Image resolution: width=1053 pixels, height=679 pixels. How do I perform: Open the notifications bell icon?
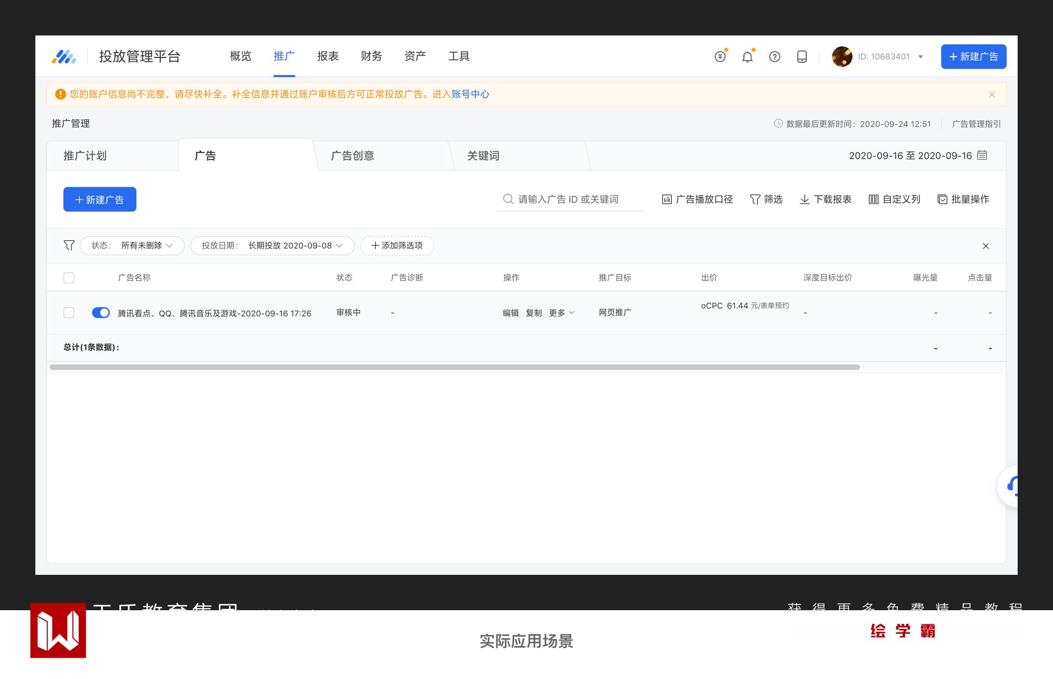[x=747, y=57]
